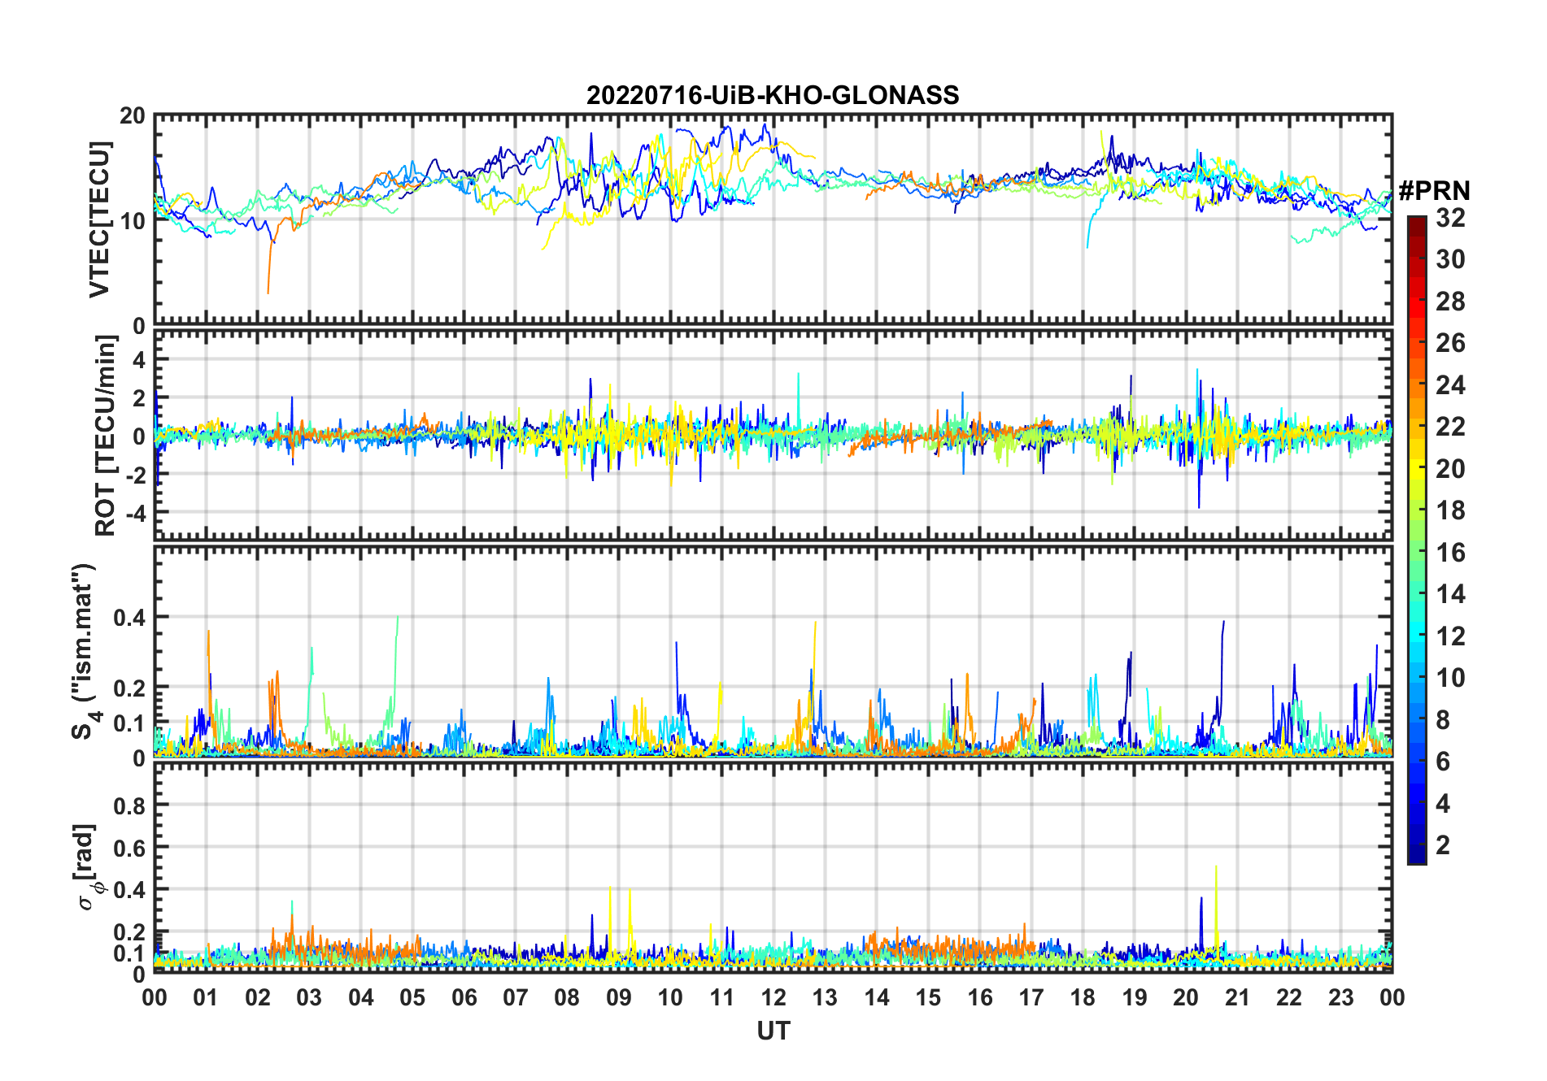The image size is (1547, 1081).
Task: Select the "VTEC[TECU]" y-axis label
Action: 99,219
